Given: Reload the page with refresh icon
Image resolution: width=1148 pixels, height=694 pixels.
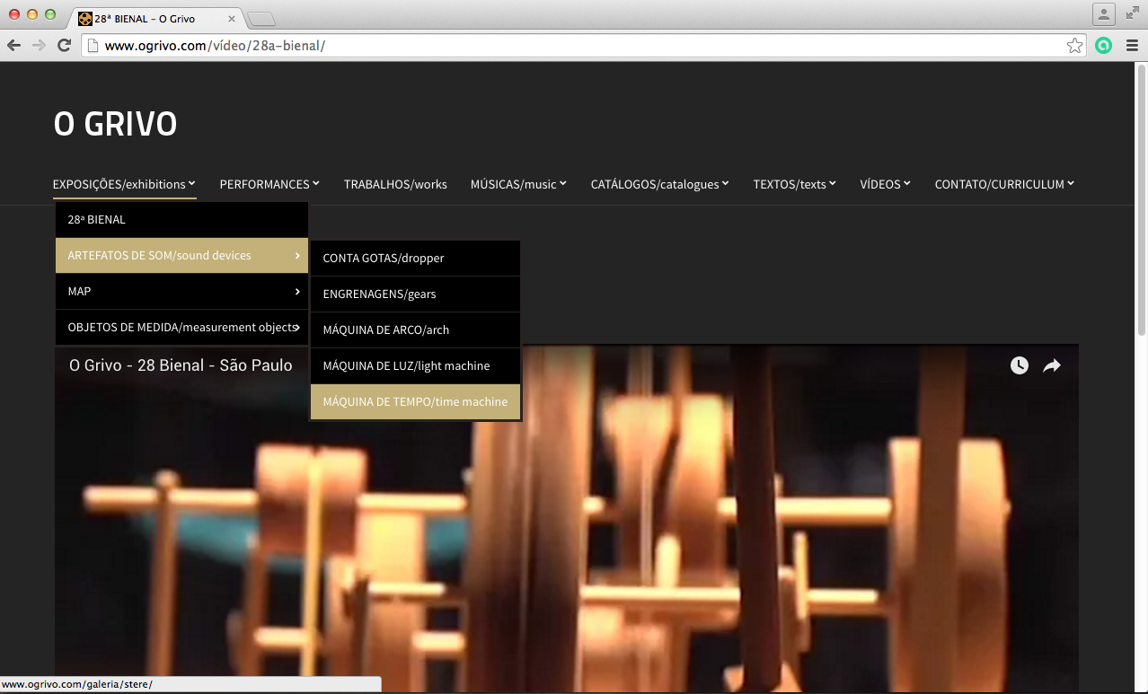Looking at the screenshot, I should coord(64,46).
